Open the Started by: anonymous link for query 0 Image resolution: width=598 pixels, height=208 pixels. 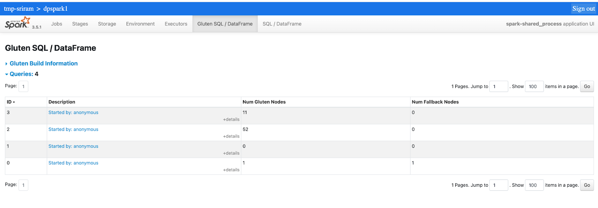73,163
